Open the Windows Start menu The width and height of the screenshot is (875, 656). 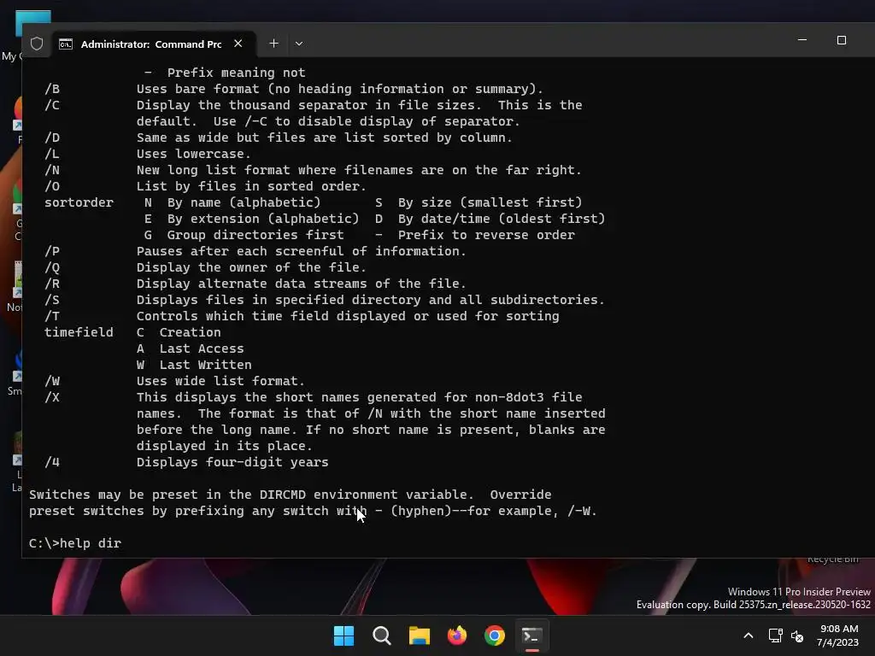pyautogui.click(x=344, y=635)
